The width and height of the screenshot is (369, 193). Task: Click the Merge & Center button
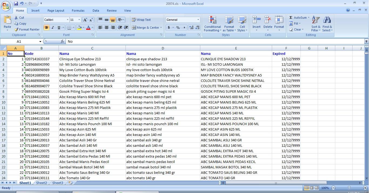pyautogui.click(x=145, y=28)
